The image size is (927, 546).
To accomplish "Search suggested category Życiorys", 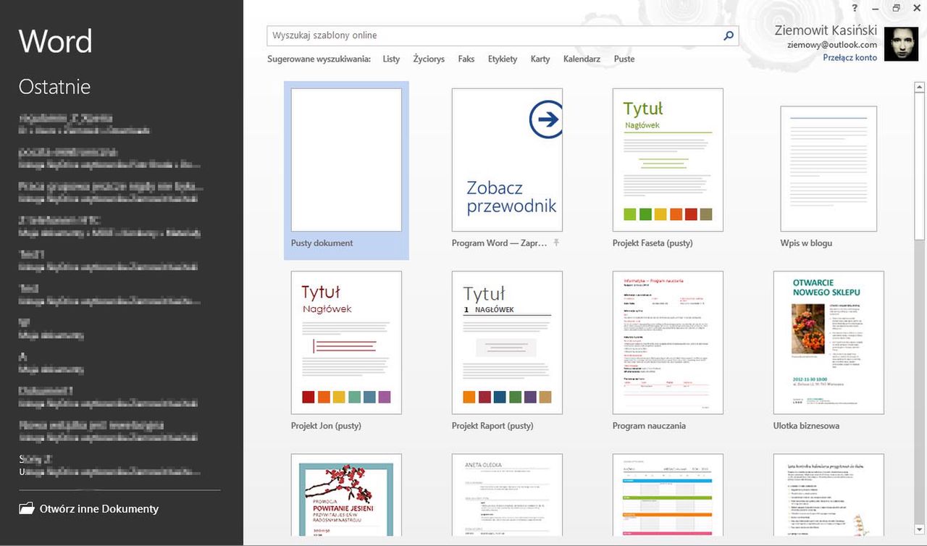I will (429, 59).
